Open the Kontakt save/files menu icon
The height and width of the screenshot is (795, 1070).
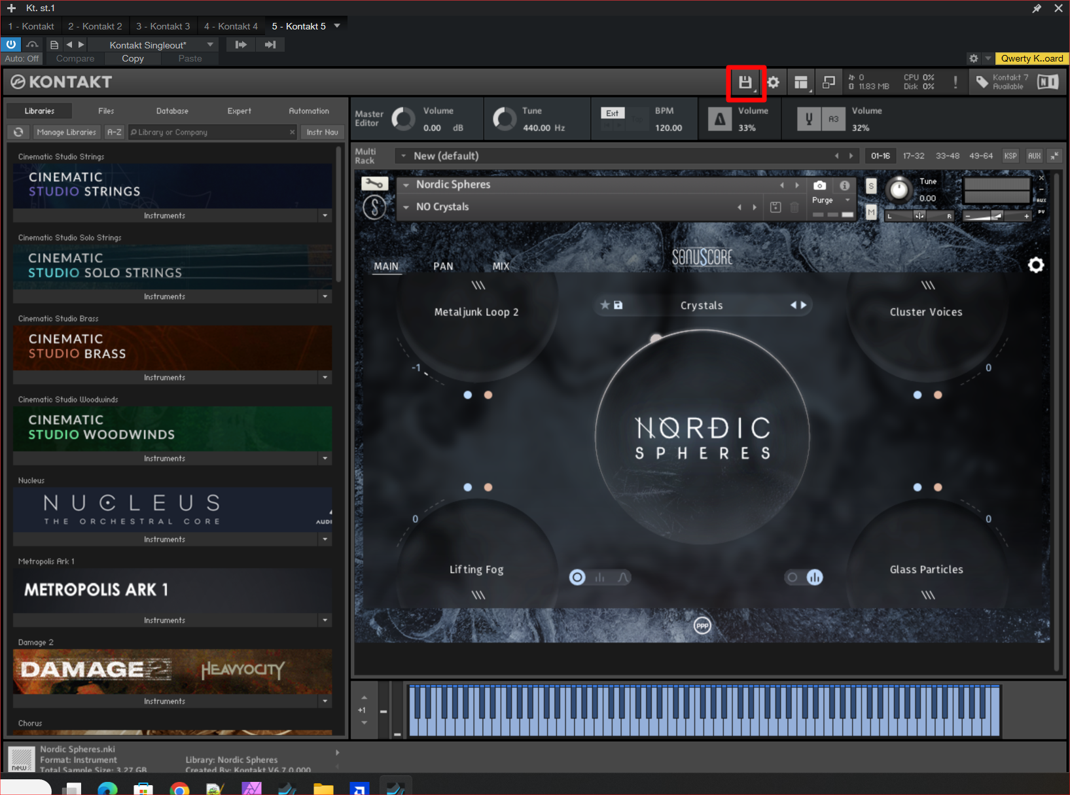pyautogui.click(x=745, y=82)
